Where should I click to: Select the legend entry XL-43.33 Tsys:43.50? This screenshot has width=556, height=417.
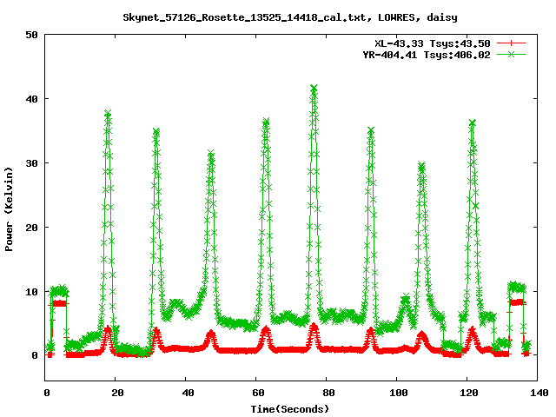(x=433, y=43)
